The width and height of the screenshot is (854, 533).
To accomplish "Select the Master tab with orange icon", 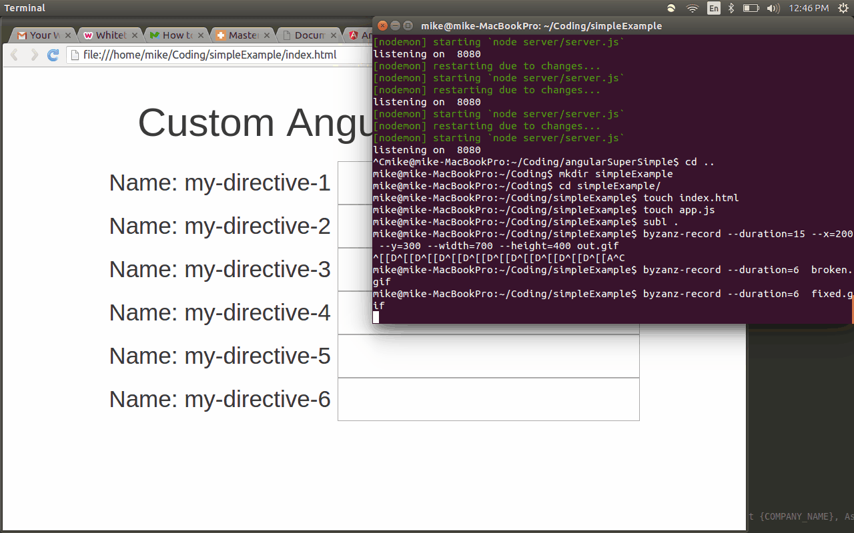I will pos(240,35).
